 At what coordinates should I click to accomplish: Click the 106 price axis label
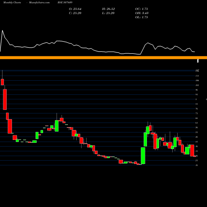[x=197, y=80]
